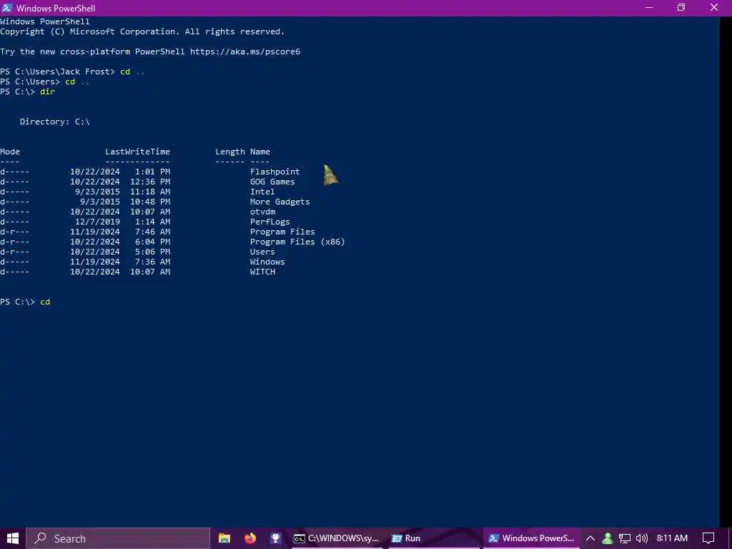Select the Windows PowerShell taskbar button
This screenshot has height=549, width=732.
(531, 538)
